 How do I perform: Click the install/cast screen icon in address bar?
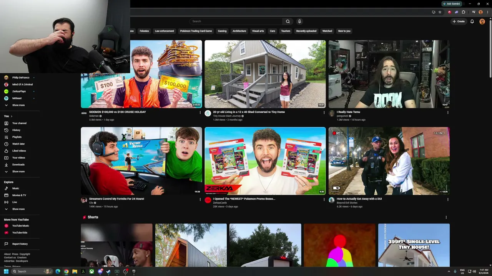(434, 12)
